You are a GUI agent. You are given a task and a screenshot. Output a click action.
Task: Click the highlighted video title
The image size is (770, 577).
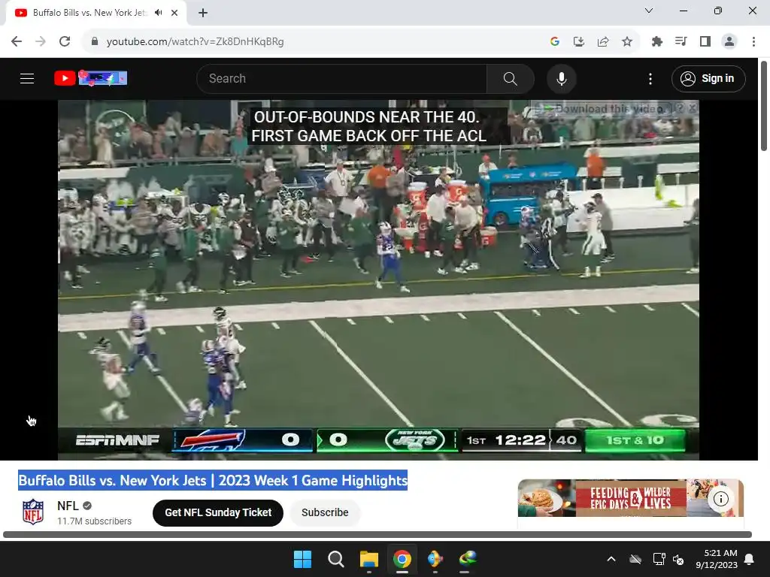(213, 480)
